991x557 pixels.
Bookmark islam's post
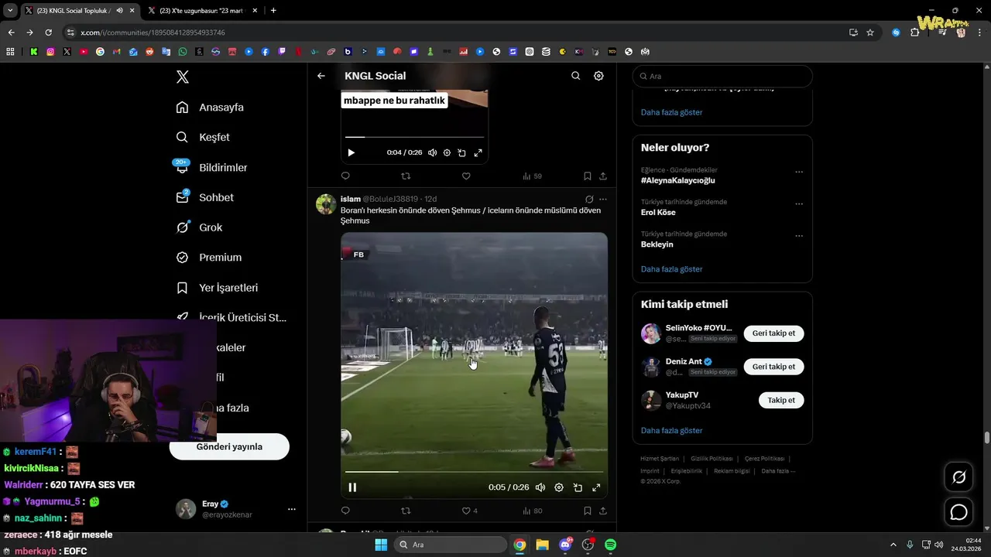coord(588,511)
